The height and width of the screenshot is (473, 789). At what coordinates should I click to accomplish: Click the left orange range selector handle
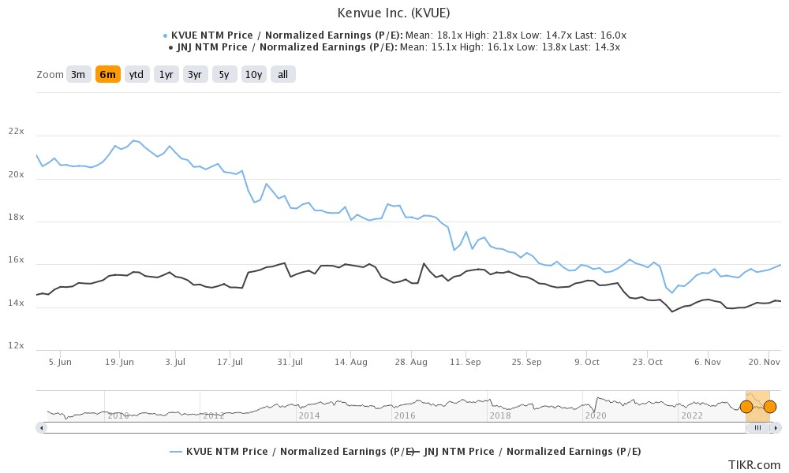point(746,406)
